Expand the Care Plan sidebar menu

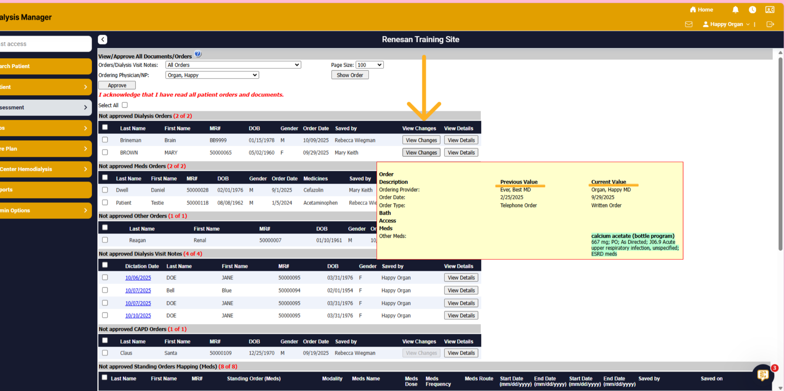pyautogui.click(x=45, y=148)
